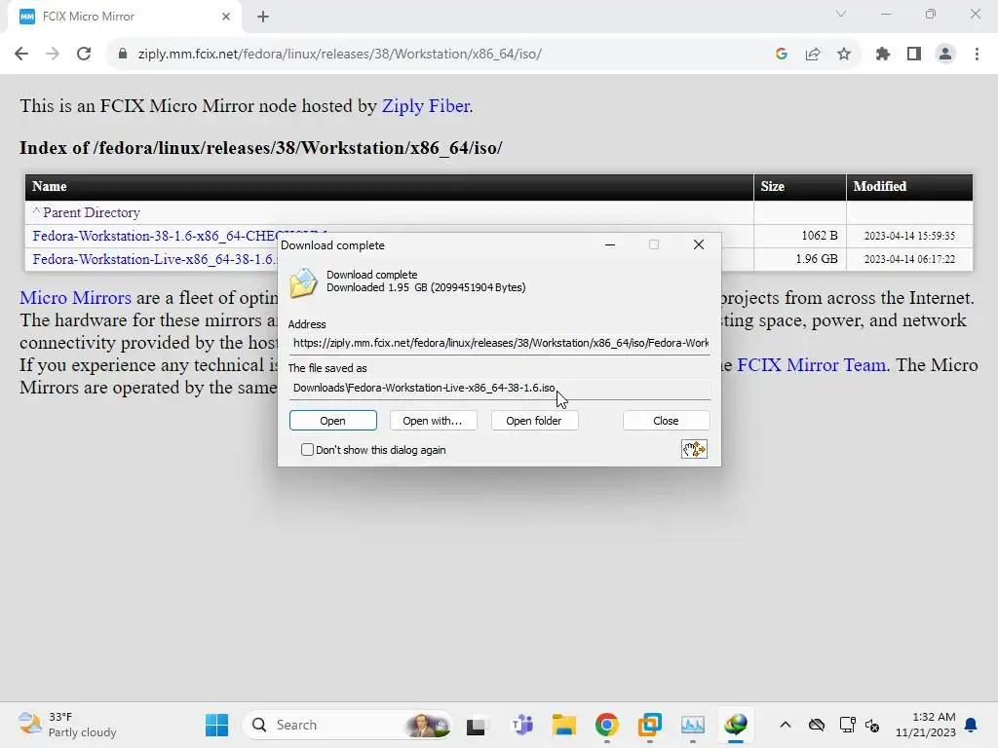Switch to Chrome in taskbar
This screenshot has height=748, width=998.
click(x=606, y=725)
